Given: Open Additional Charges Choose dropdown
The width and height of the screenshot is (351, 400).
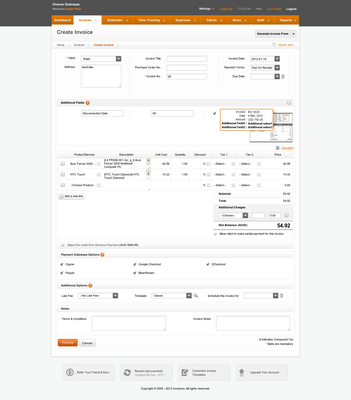Looking at the screenshot, I should click(233, 215).
